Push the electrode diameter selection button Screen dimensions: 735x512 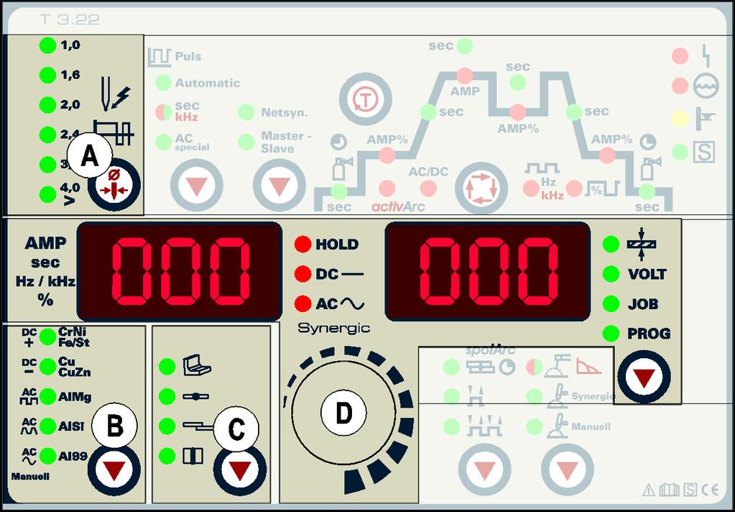coord(114,186)
